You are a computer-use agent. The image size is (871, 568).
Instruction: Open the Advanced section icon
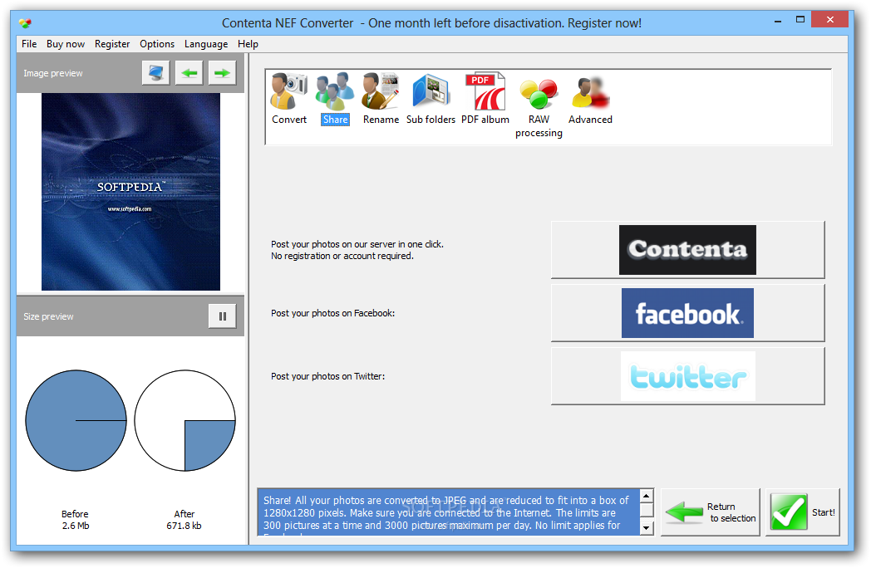click(590, 99)
